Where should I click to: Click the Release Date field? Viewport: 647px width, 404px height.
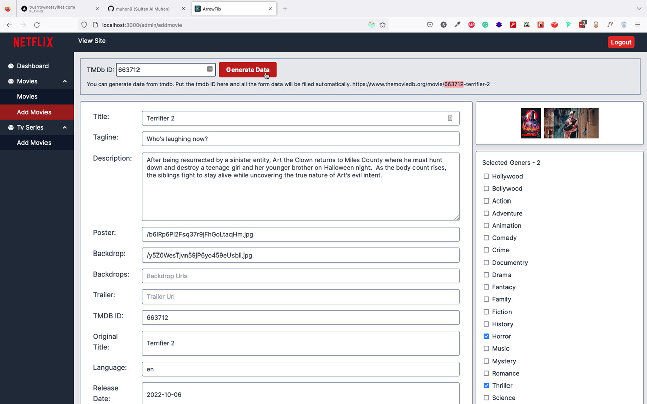click(300, 394)
